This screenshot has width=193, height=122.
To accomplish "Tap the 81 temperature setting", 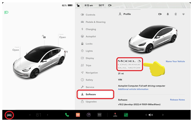I will tap(38, 115).
